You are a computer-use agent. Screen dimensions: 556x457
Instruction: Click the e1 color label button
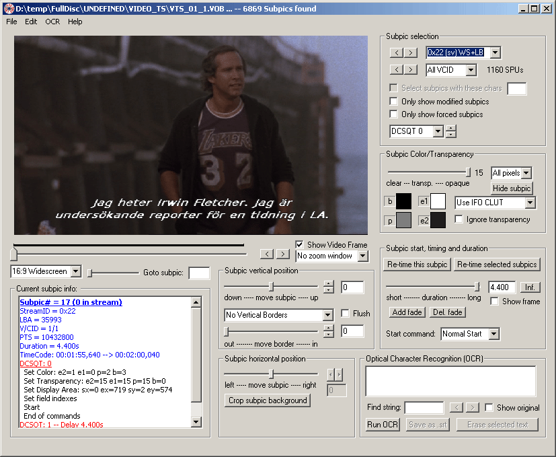coord(424,201)
